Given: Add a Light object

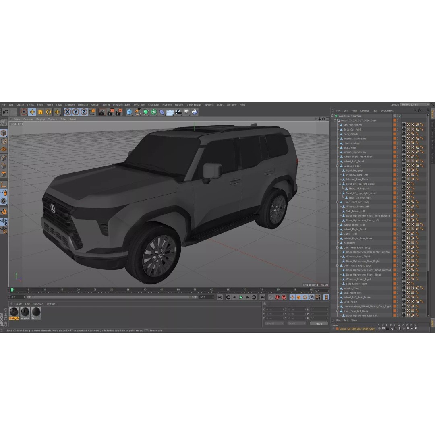Looking at the screenshot, I should pyautogui.click(x=186, y=112).
